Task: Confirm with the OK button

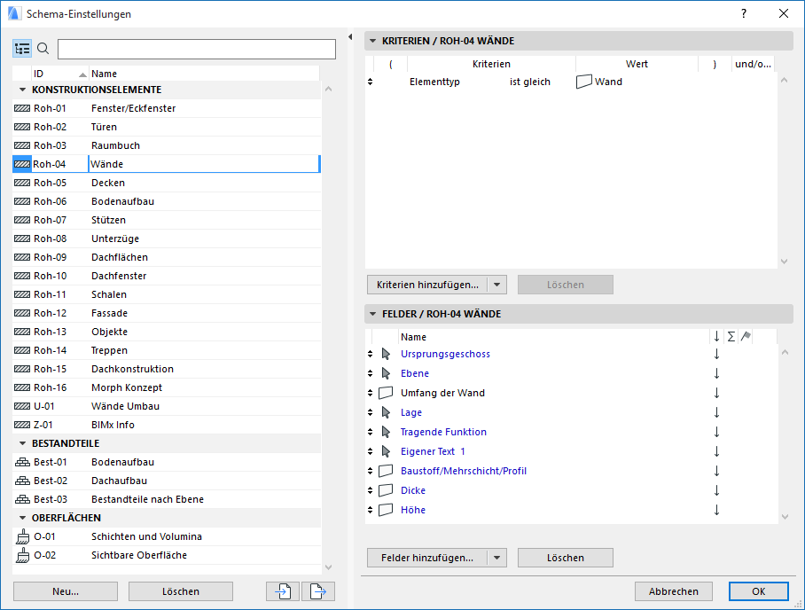Action: tap(759, 591)
